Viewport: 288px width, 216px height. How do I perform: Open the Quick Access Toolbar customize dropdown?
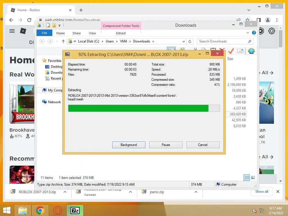60,26
